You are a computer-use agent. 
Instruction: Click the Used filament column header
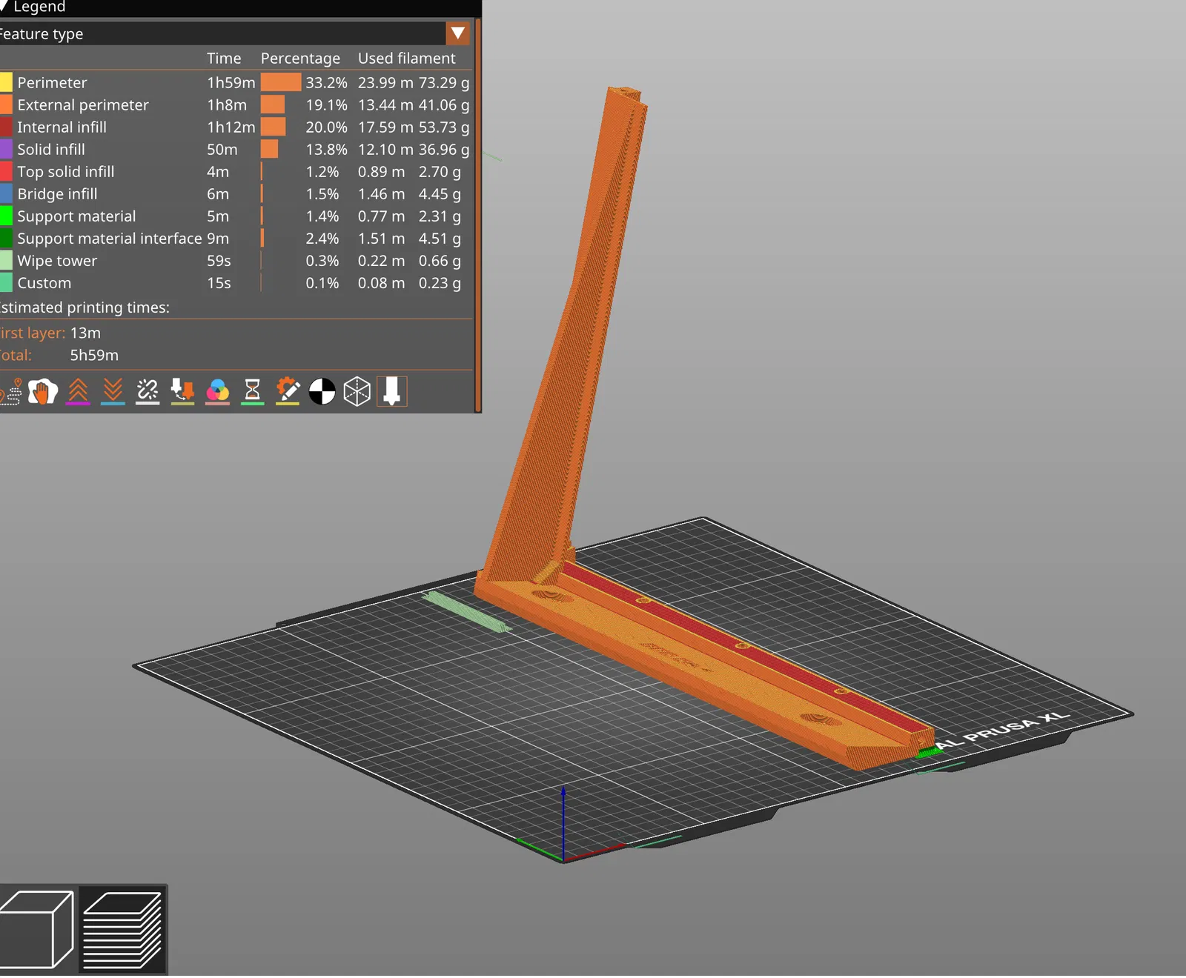coord(407,58)
